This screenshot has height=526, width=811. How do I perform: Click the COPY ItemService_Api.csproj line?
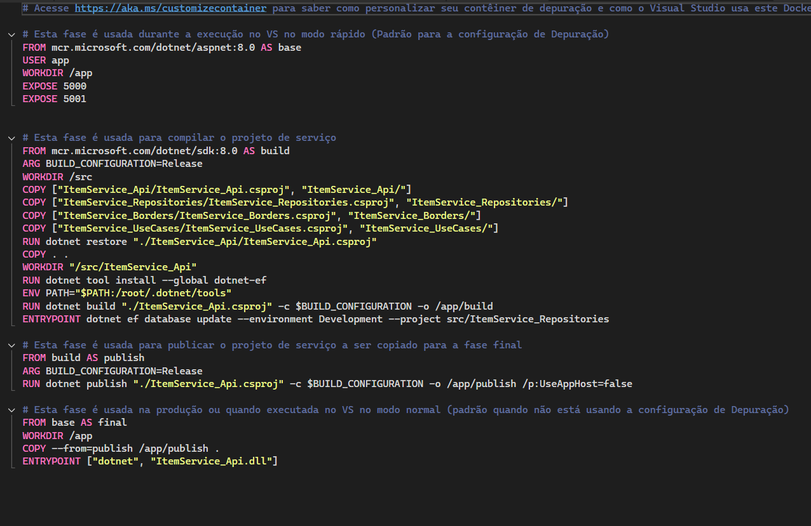[x=217, y=190]
